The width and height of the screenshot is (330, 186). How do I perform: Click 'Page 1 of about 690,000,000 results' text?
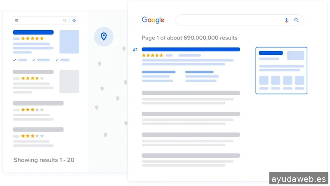189,38
